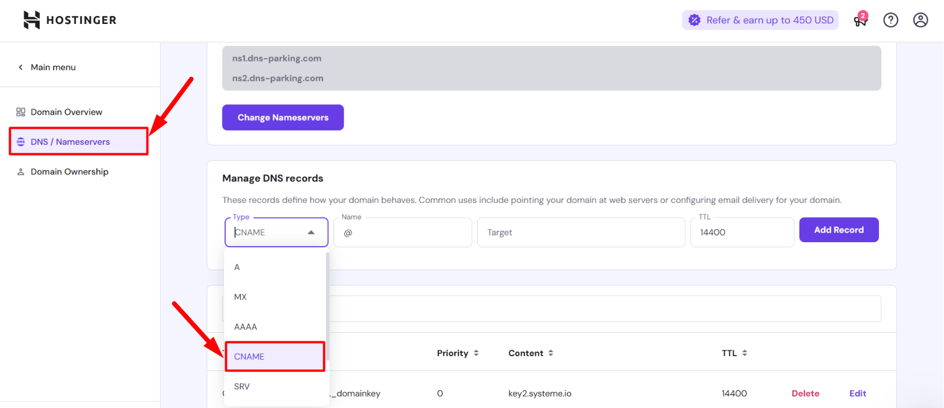Click the Domain Overview grid icon
Screen dimensions: 944x408
[x=21, y=112]
